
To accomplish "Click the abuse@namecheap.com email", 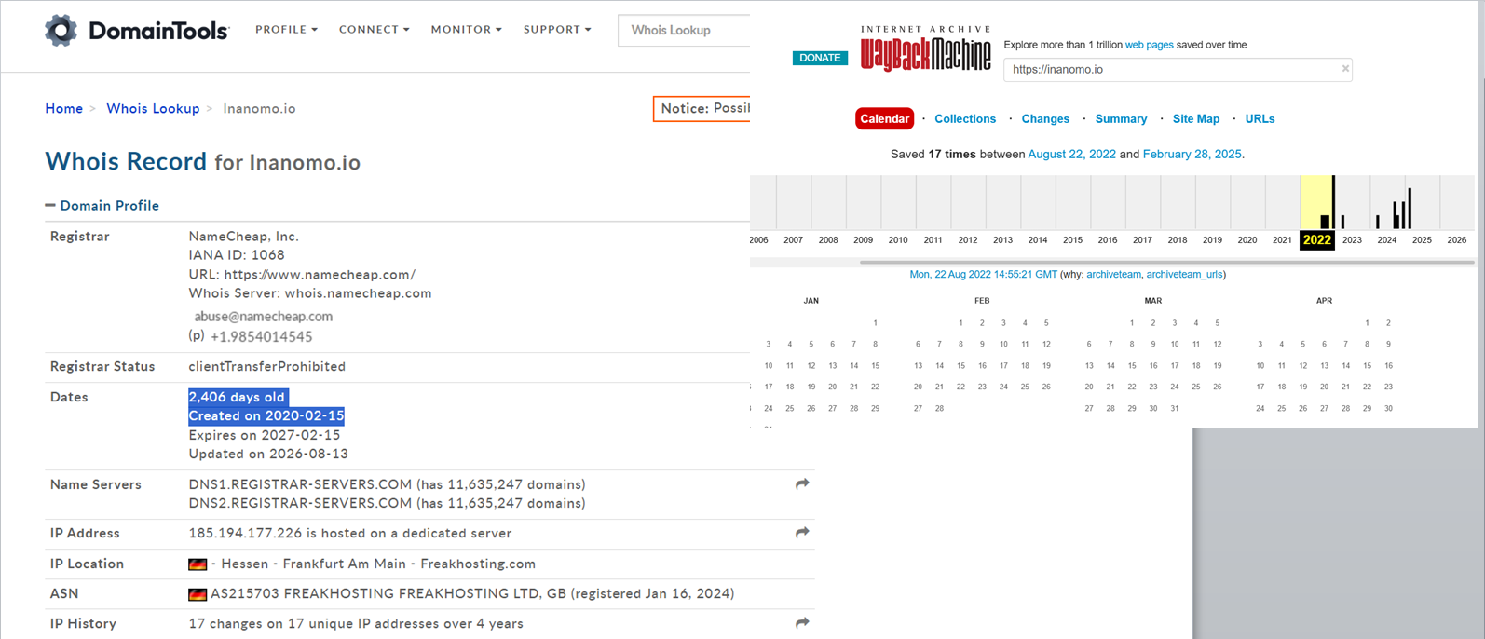I will [x=263, y=317].
